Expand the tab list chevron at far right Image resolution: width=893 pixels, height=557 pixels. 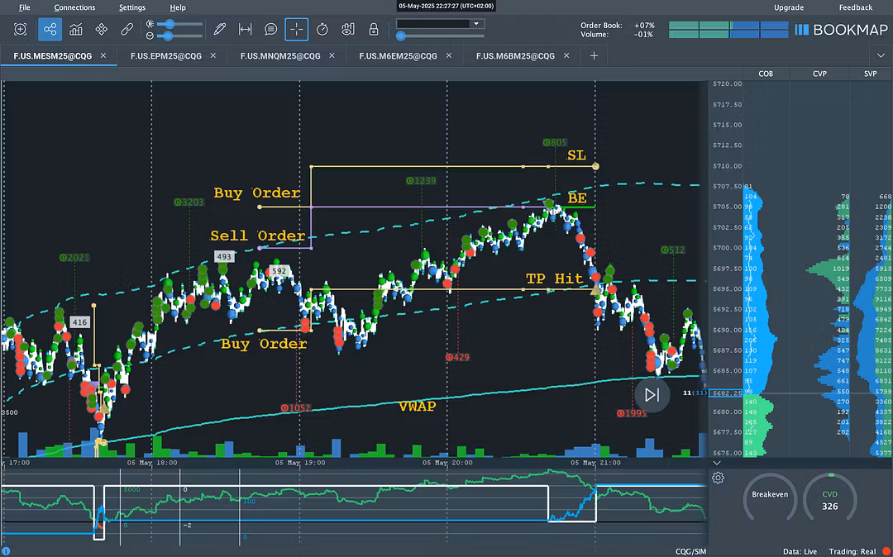click(x=881, y=55)
